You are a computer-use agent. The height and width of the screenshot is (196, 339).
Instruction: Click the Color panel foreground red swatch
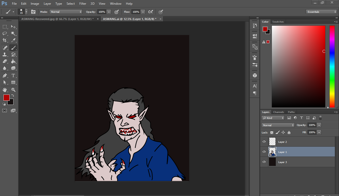[265, 29]
